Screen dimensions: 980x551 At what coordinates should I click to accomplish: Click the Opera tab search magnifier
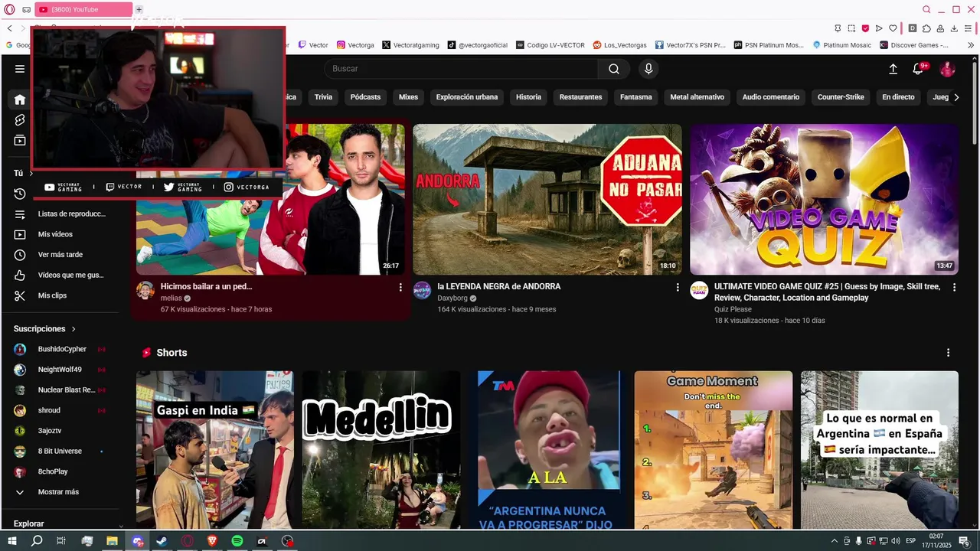point(926,9)
